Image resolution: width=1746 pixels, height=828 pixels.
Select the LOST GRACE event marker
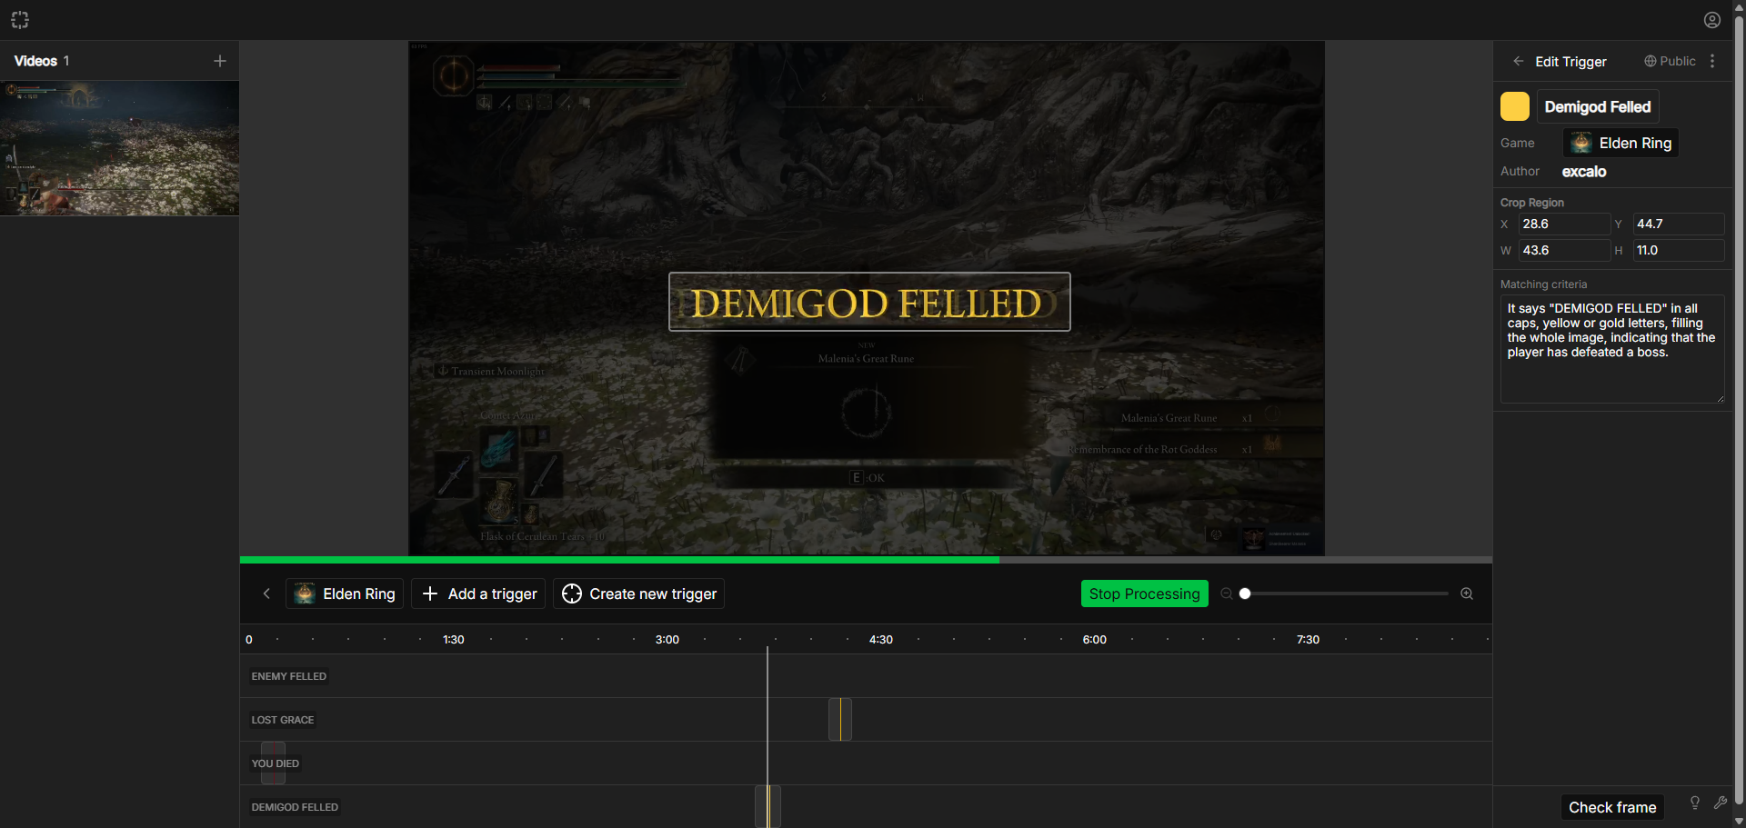839,719
